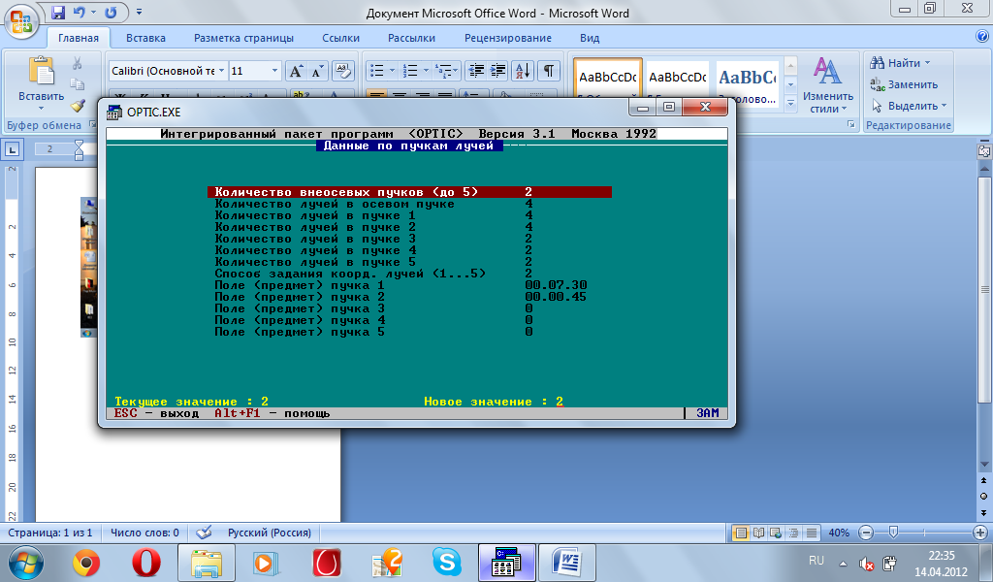The width and height of the screenshot is (993, 582).
Task: Open the font name dropdown (Calibri)
Action: (x=222, y=71)
